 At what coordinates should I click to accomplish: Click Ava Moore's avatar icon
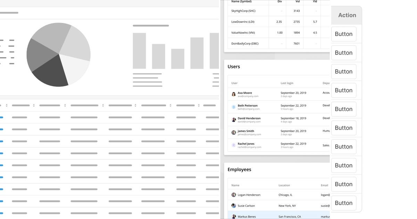pyautogui.click(x=234, y=94)
